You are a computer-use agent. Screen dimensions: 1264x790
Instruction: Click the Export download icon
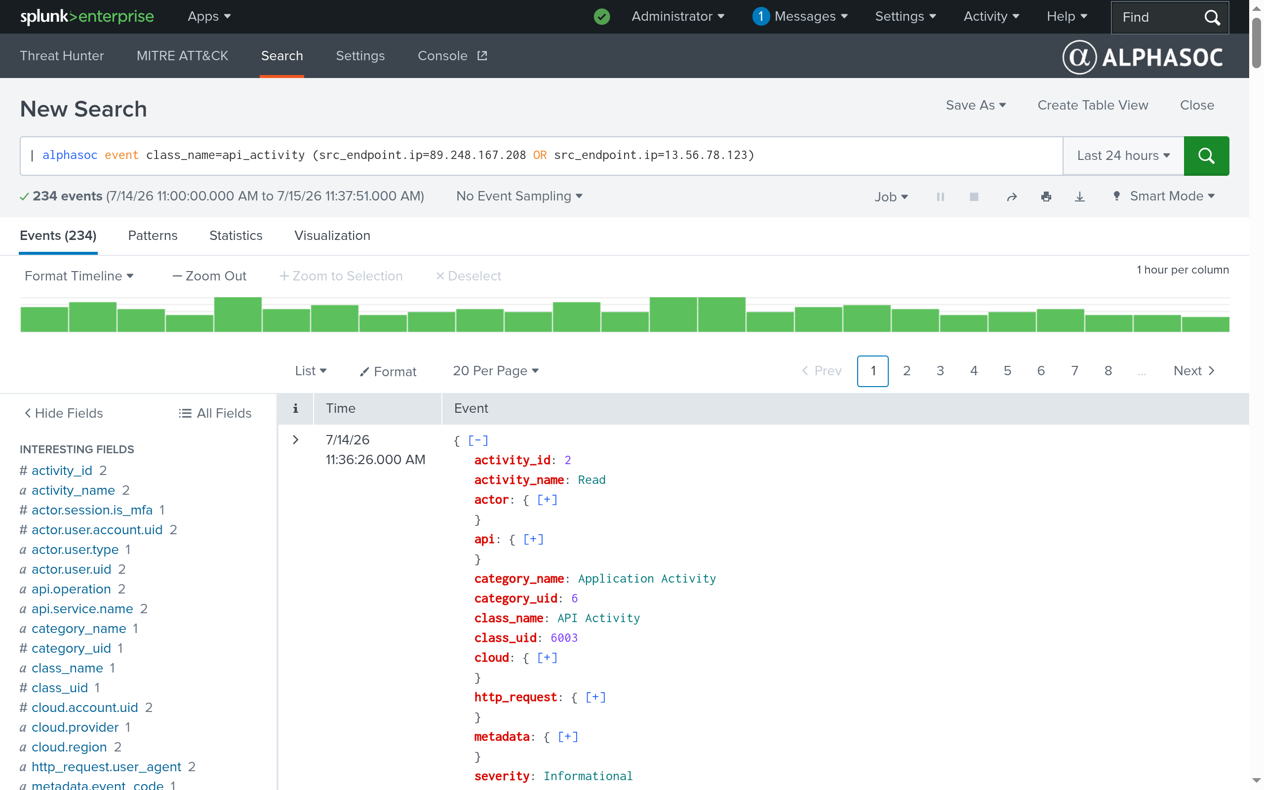[1080, 197]
